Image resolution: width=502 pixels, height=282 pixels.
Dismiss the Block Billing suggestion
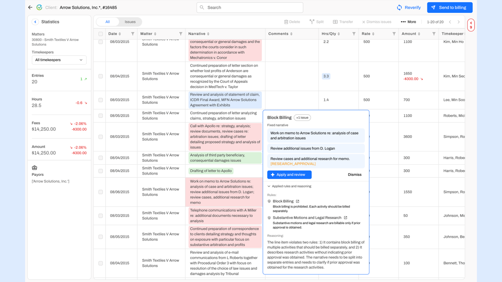[x=355, y=175]
